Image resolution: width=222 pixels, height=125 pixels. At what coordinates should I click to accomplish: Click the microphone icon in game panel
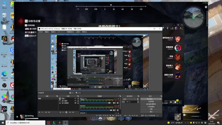180,102
